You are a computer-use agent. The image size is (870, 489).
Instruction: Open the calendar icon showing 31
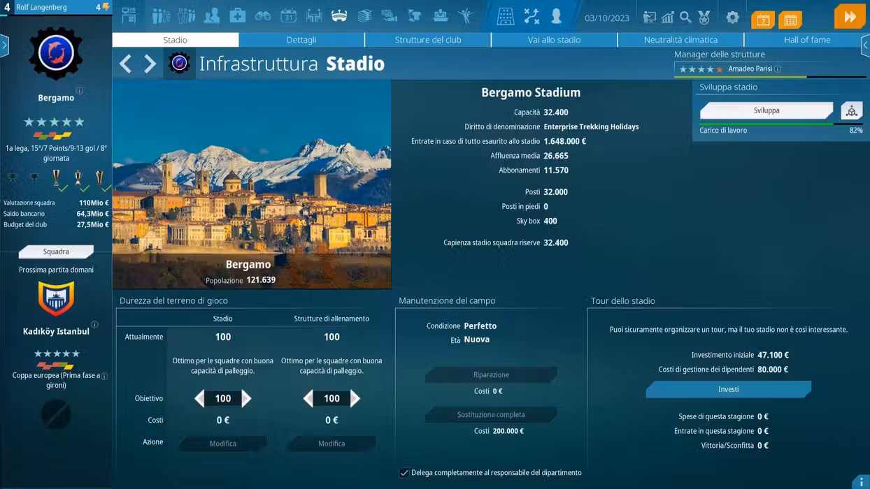(x=288, y=15)
